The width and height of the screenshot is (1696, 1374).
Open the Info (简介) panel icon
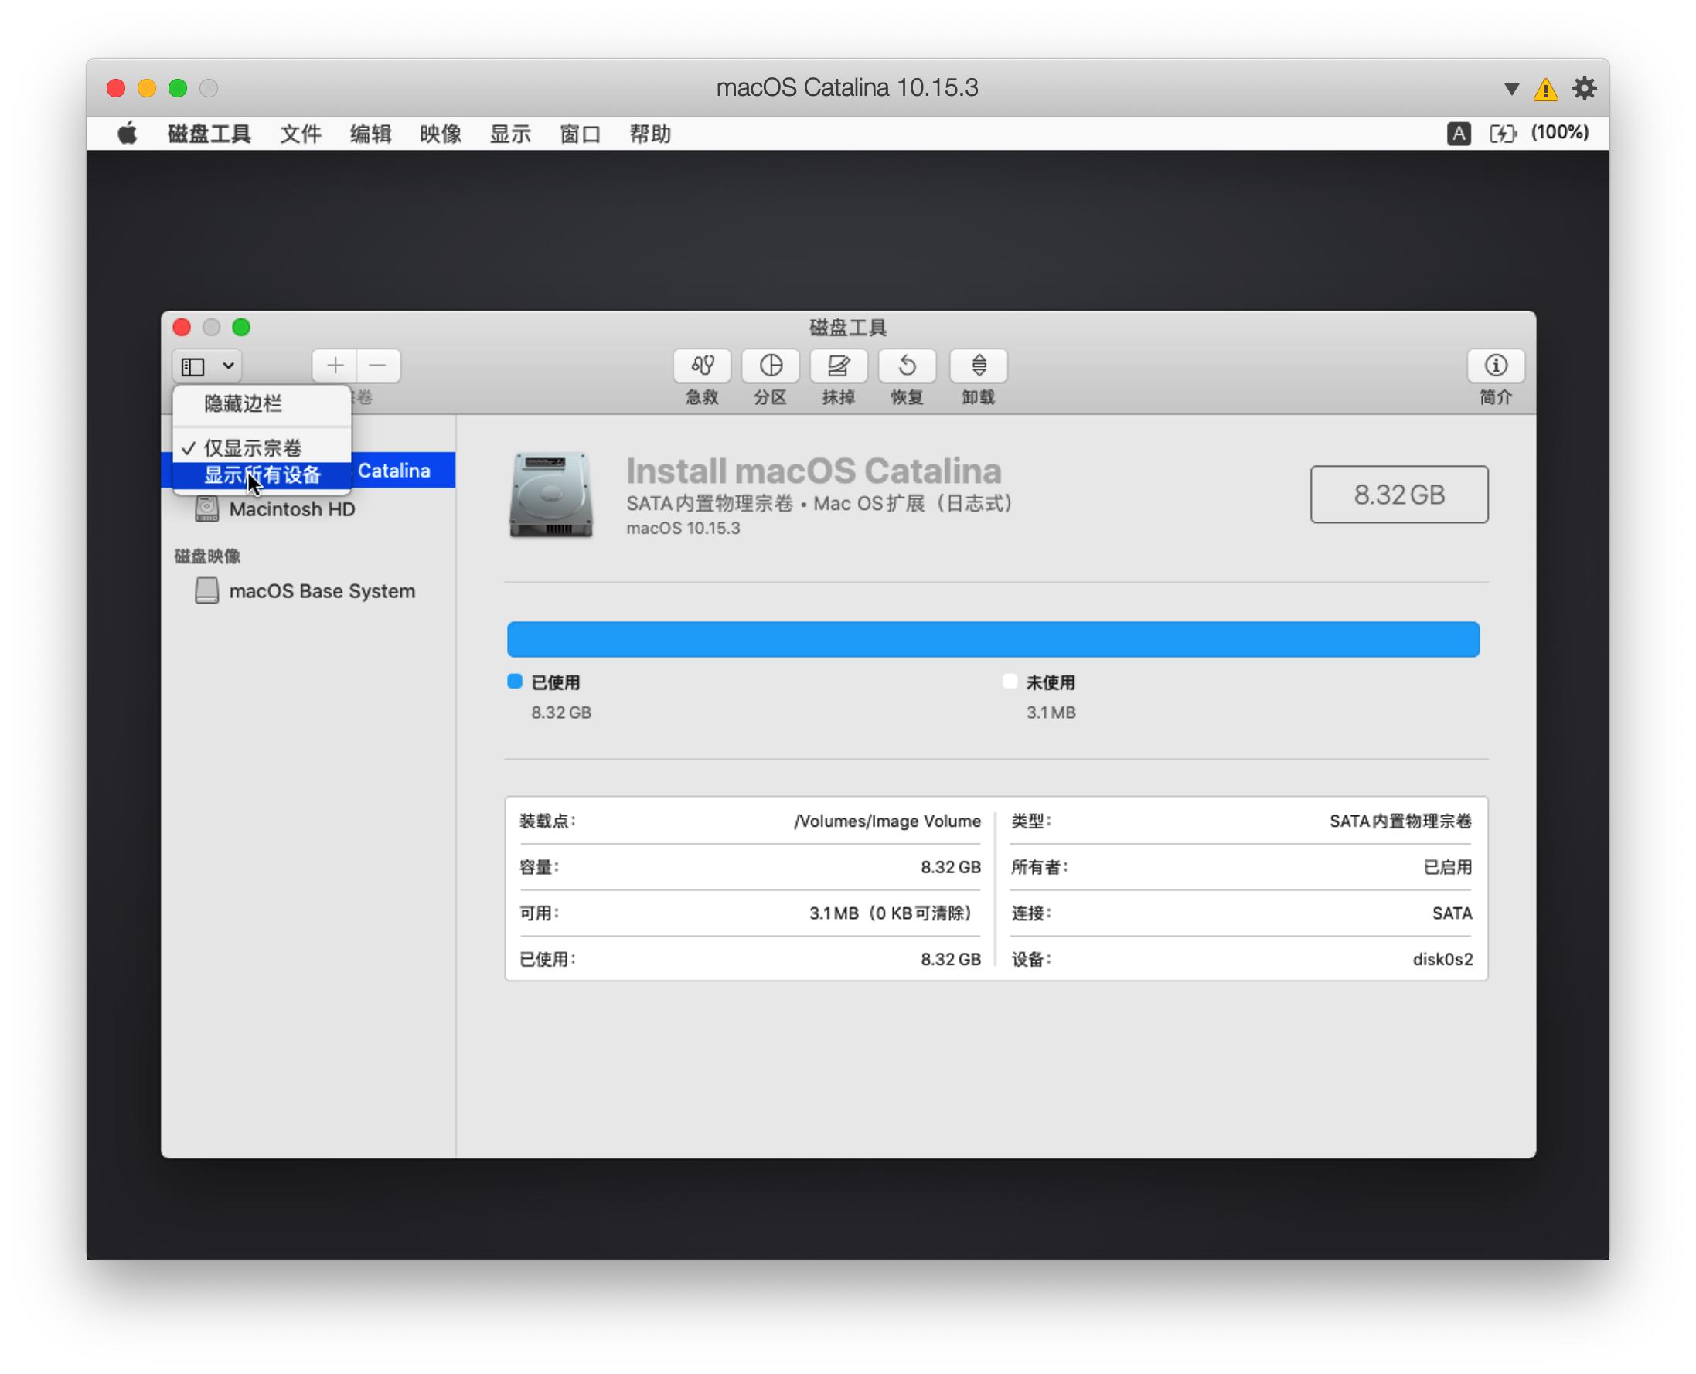(x=1495, y=366)
